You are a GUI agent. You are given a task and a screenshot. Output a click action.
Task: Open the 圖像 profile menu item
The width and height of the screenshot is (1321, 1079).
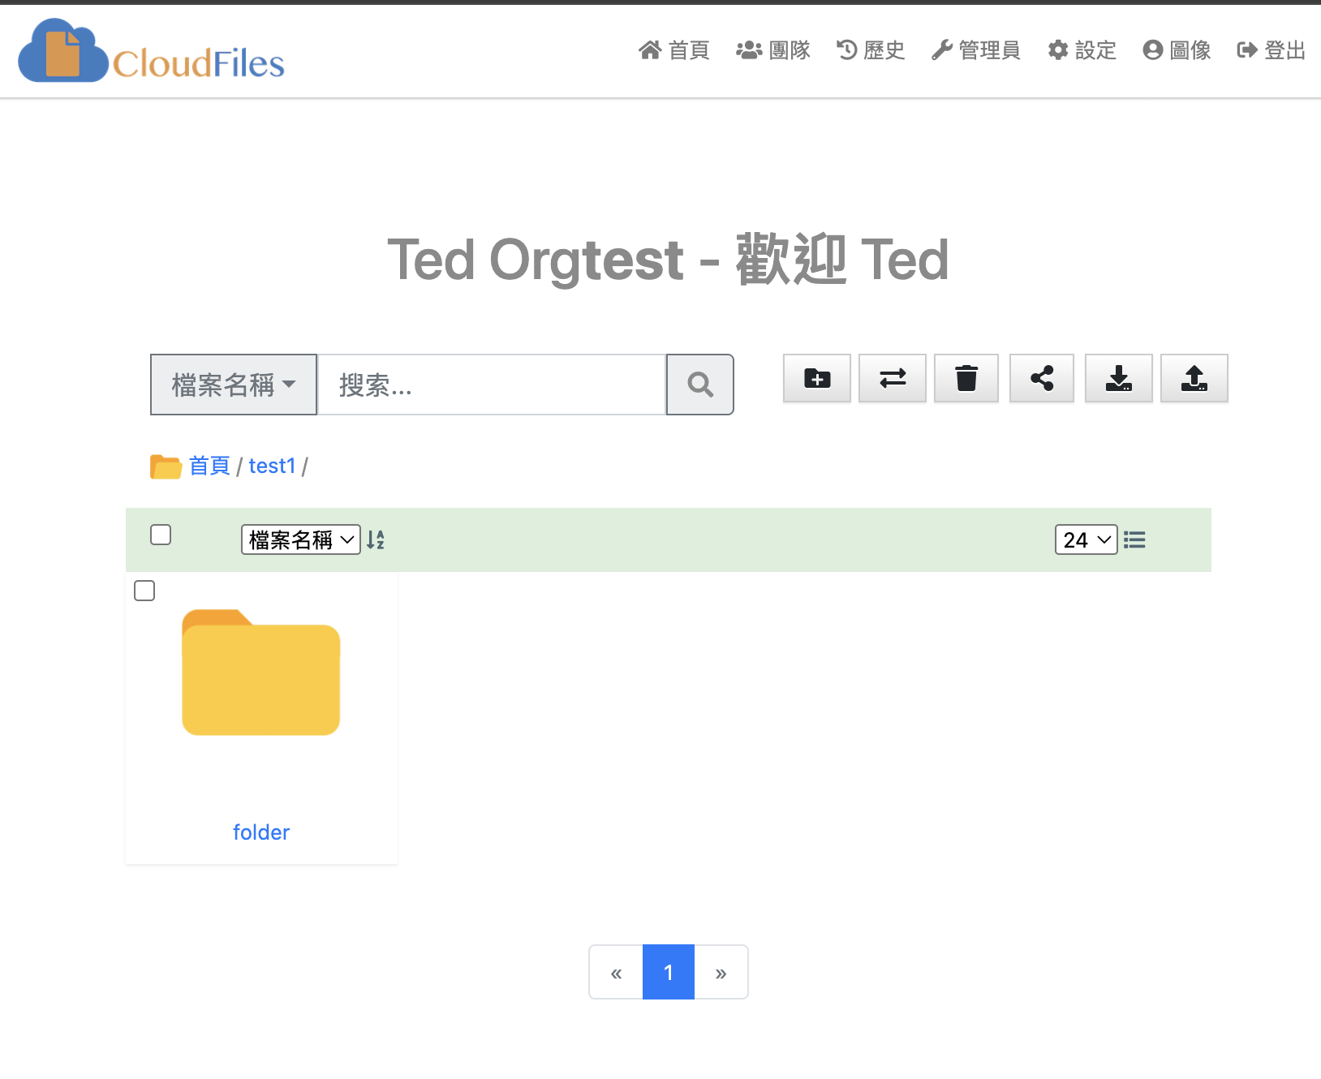(1177, 50)
